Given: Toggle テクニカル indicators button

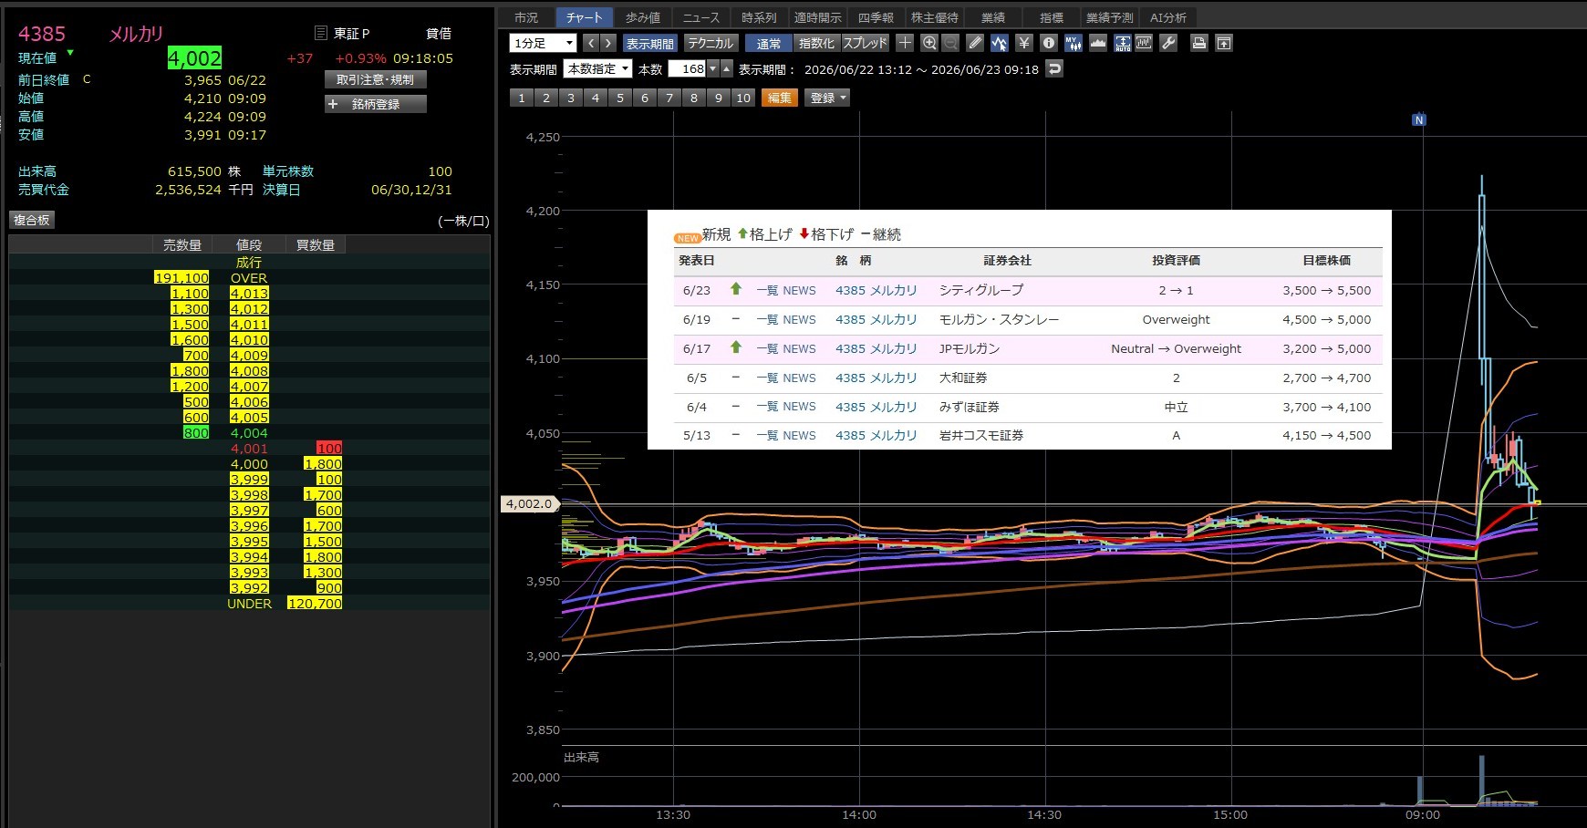Looking at the screenshot, I should coord(711,43).
